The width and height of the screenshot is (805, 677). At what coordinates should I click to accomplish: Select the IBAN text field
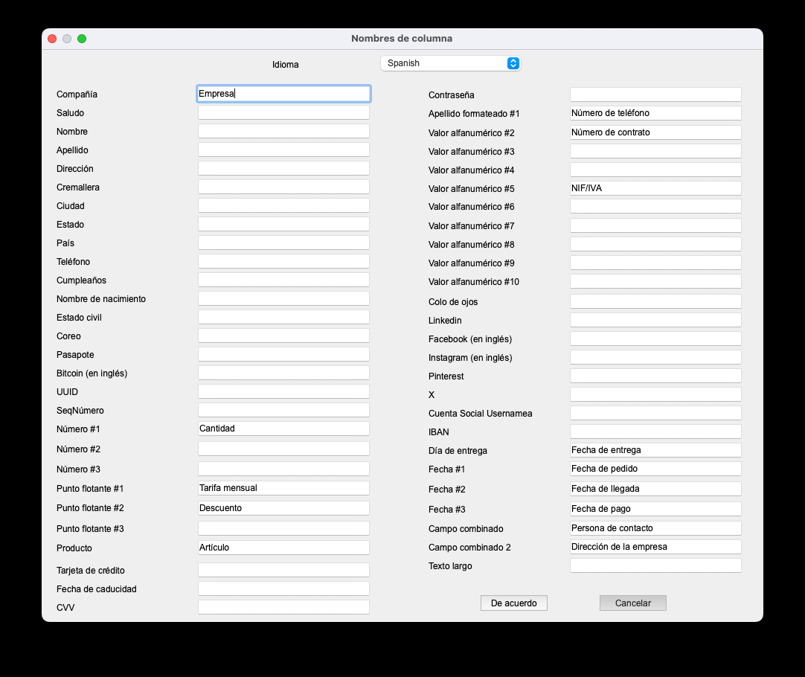click(x=655, y=431)
